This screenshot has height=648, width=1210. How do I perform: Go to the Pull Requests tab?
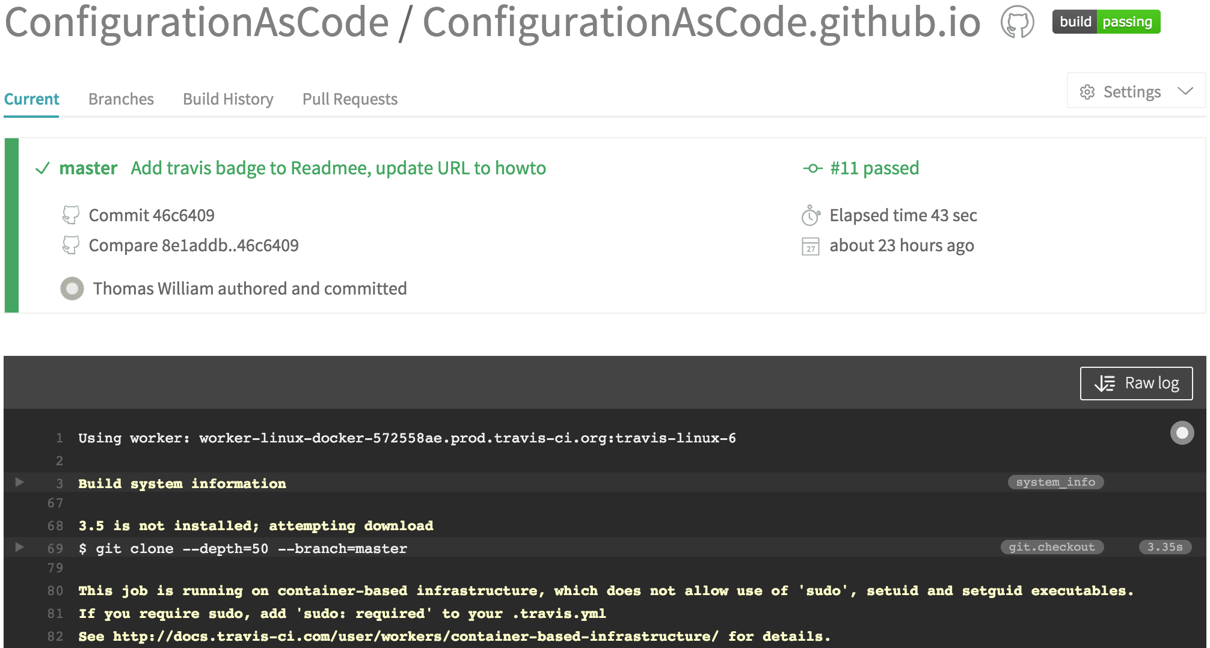coord(350,99)
